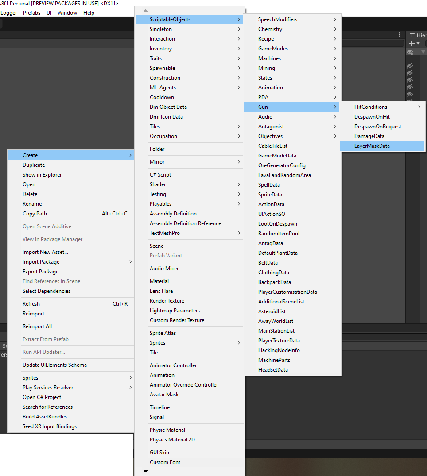427x476 pixels.
Task: Select LayerMaskData in the Gun submenu
Action: coord(382,146)
